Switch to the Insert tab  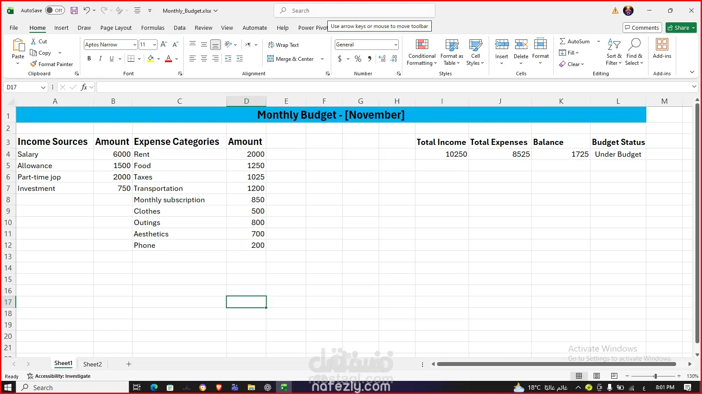tap(61, 28)
